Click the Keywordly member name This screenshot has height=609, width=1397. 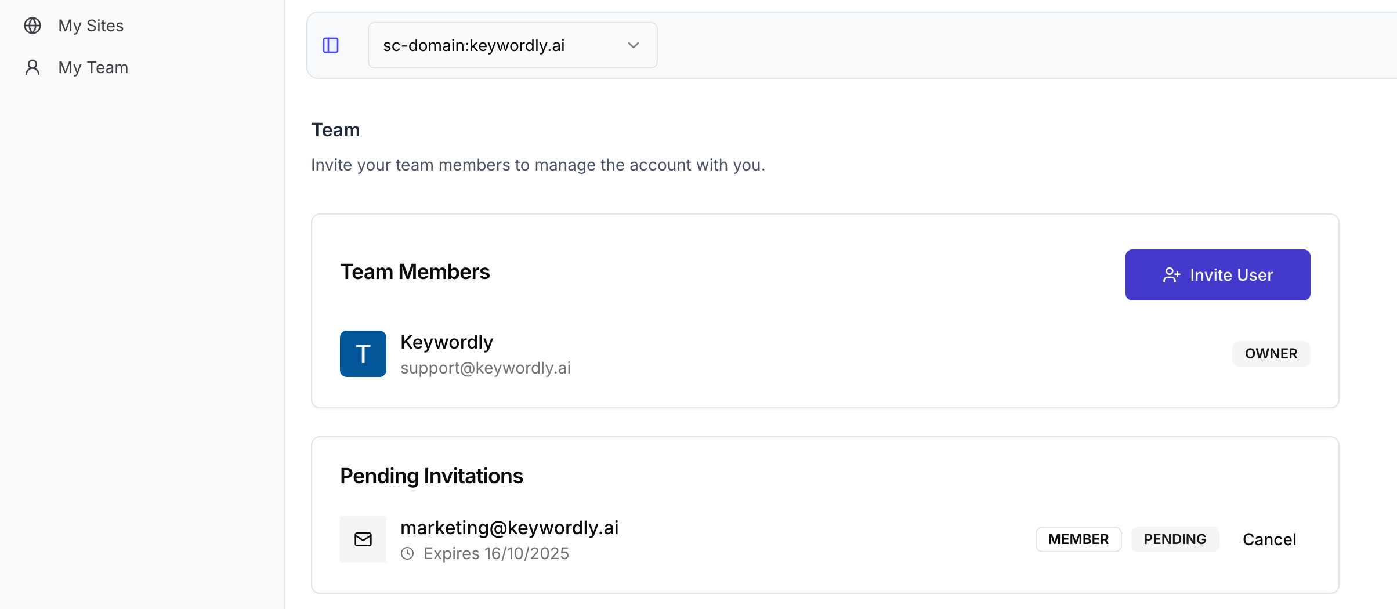pos(447,342)
